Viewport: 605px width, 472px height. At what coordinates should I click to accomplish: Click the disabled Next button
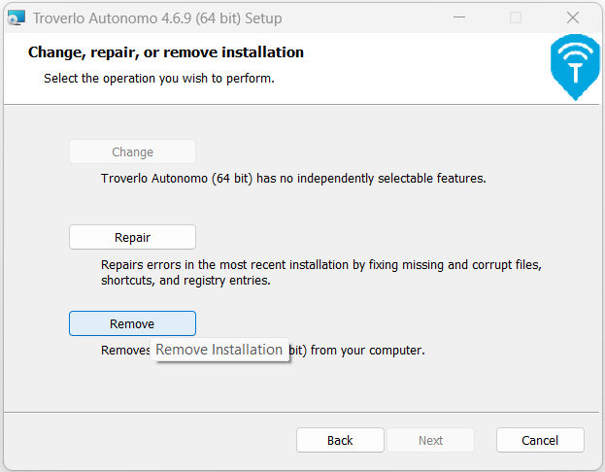click(x=430, y=440)
